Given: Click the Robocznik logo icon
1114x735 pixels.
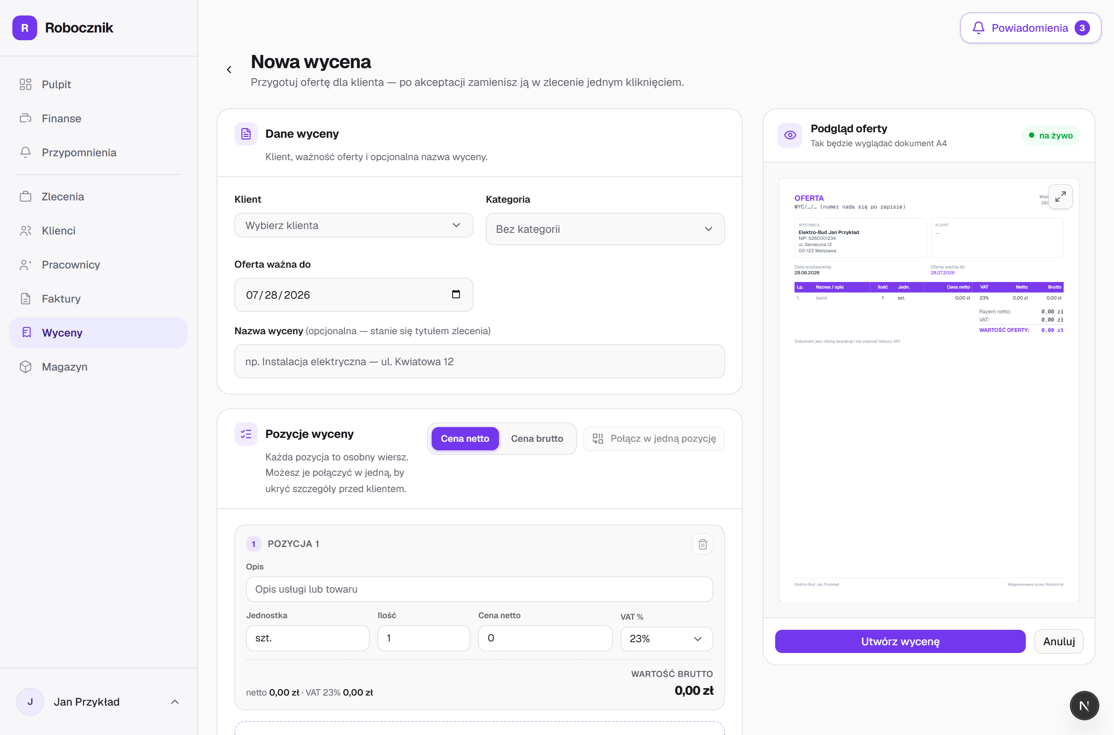Looking at the screenshot, I should (x=25, y=27).
